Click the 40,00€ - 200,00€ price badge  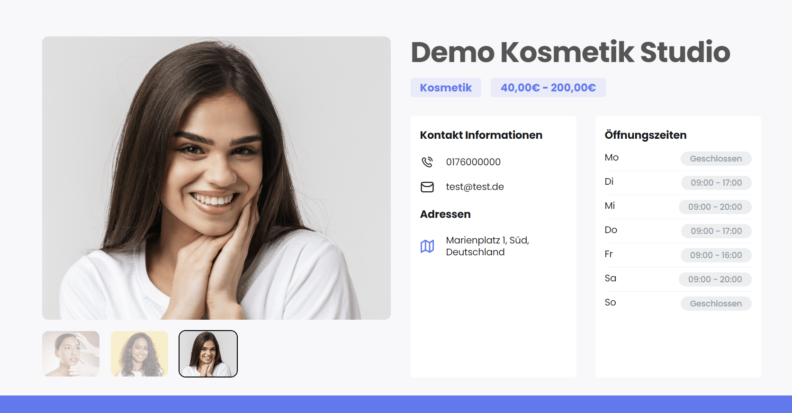click(548, 88)
